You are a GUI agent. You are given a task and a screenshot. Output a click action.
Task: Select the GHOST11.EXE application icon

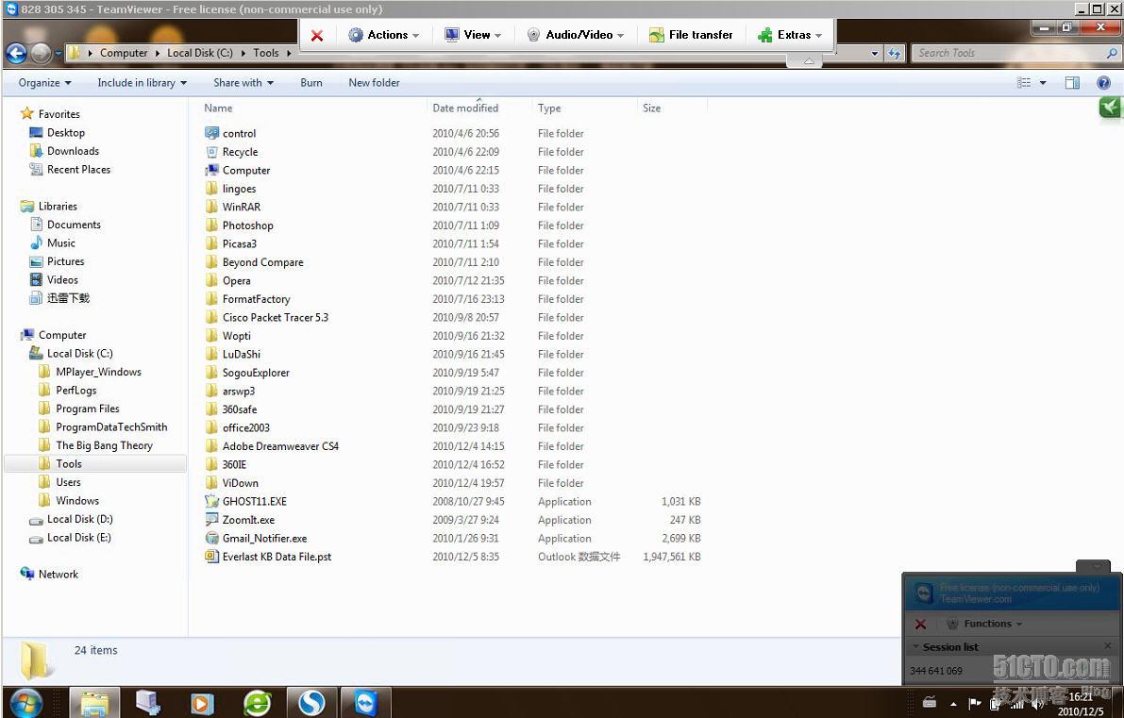coord(211,502)
